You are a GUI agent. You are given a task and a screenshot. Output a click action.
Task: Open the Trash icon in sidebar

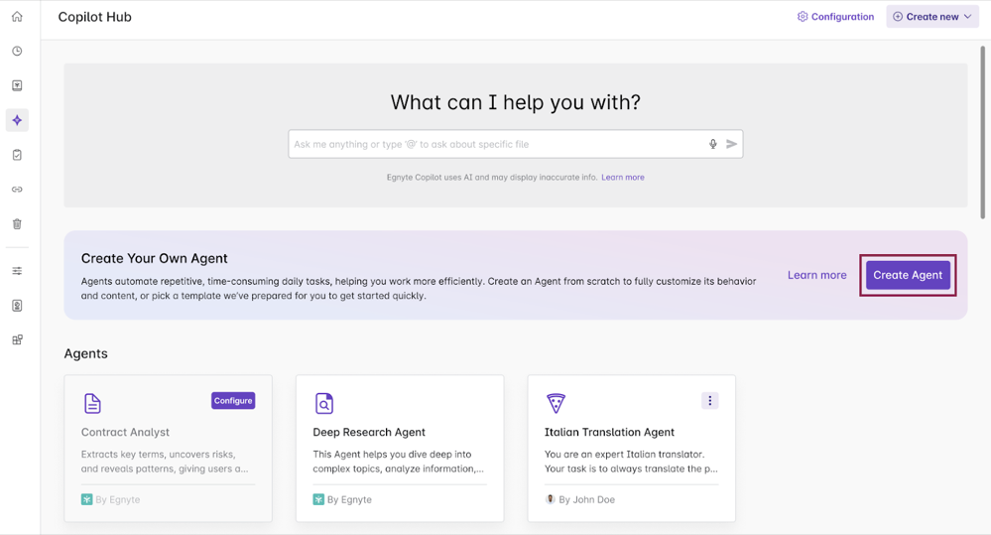pos(17,224)
